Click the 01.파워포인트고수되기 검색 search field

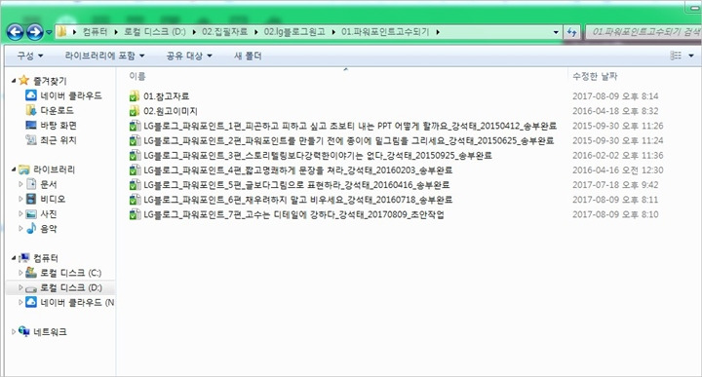(643, 32)
